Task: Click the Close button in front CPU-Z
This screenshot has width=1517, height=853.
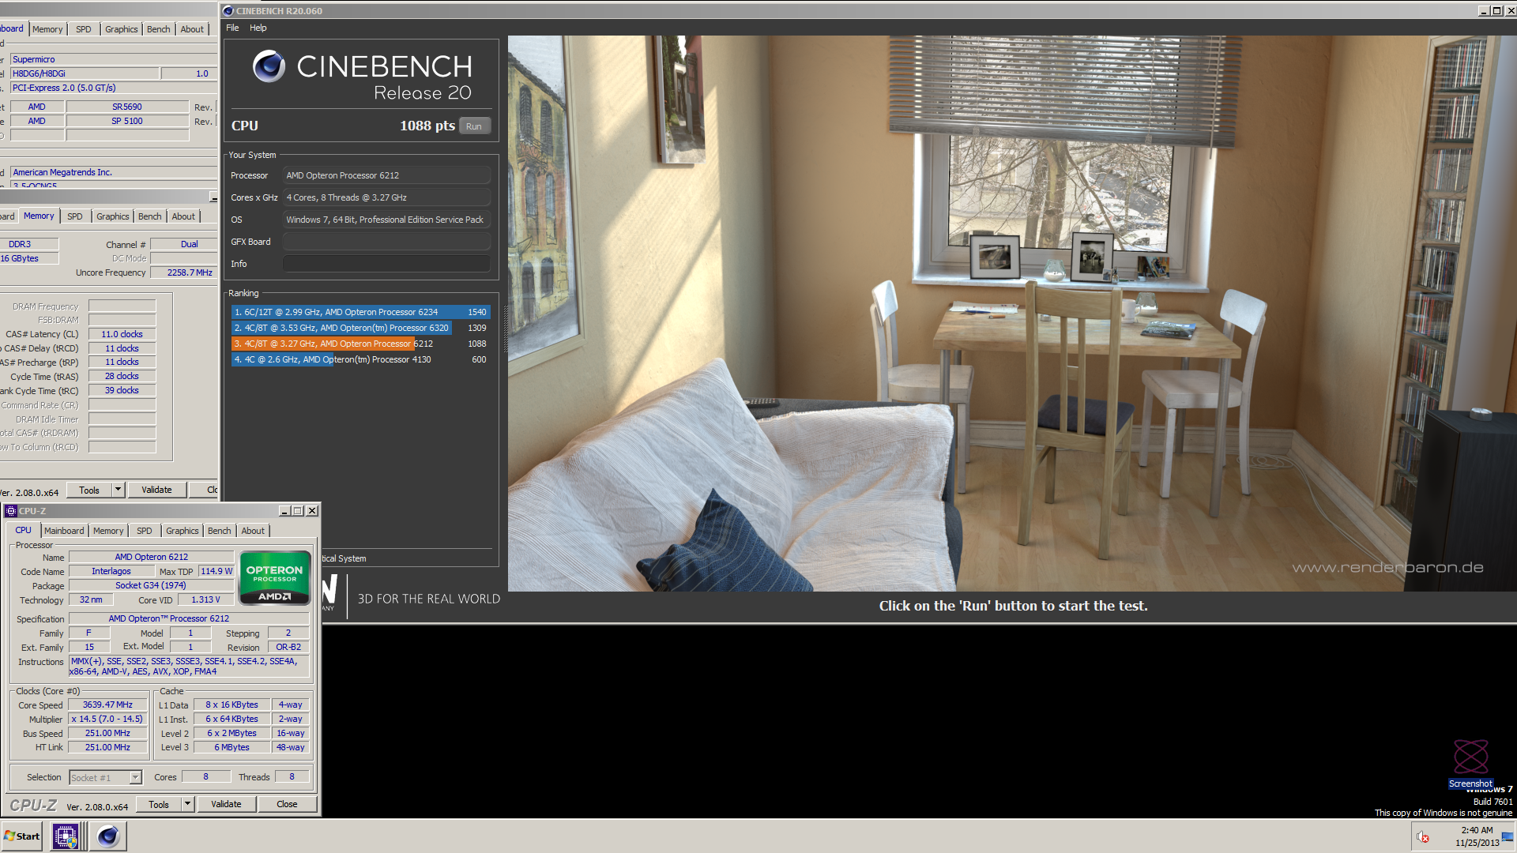Action: (x=287, y=805)
